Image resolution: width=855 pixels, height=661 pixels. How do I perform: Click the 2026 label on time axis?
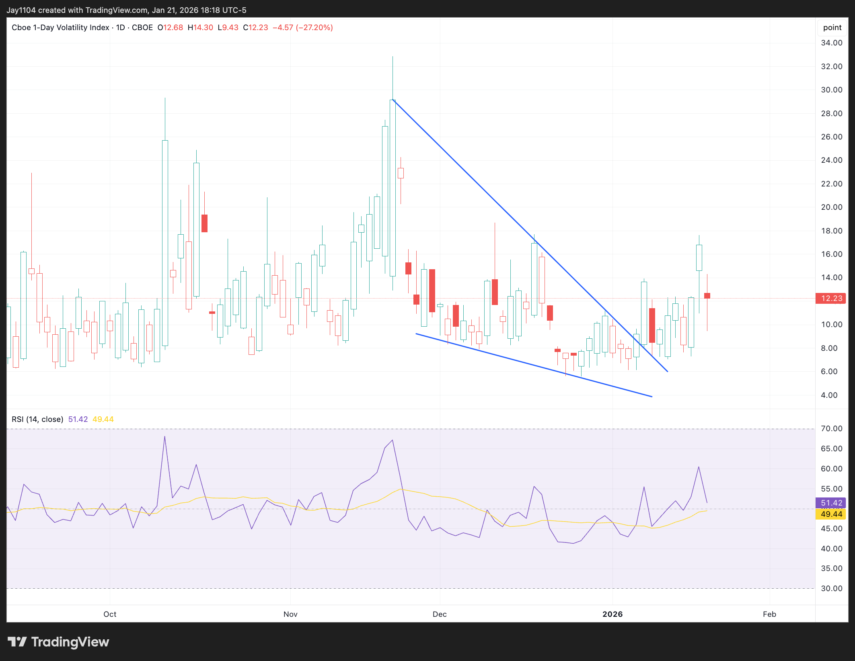coord(612,614)
